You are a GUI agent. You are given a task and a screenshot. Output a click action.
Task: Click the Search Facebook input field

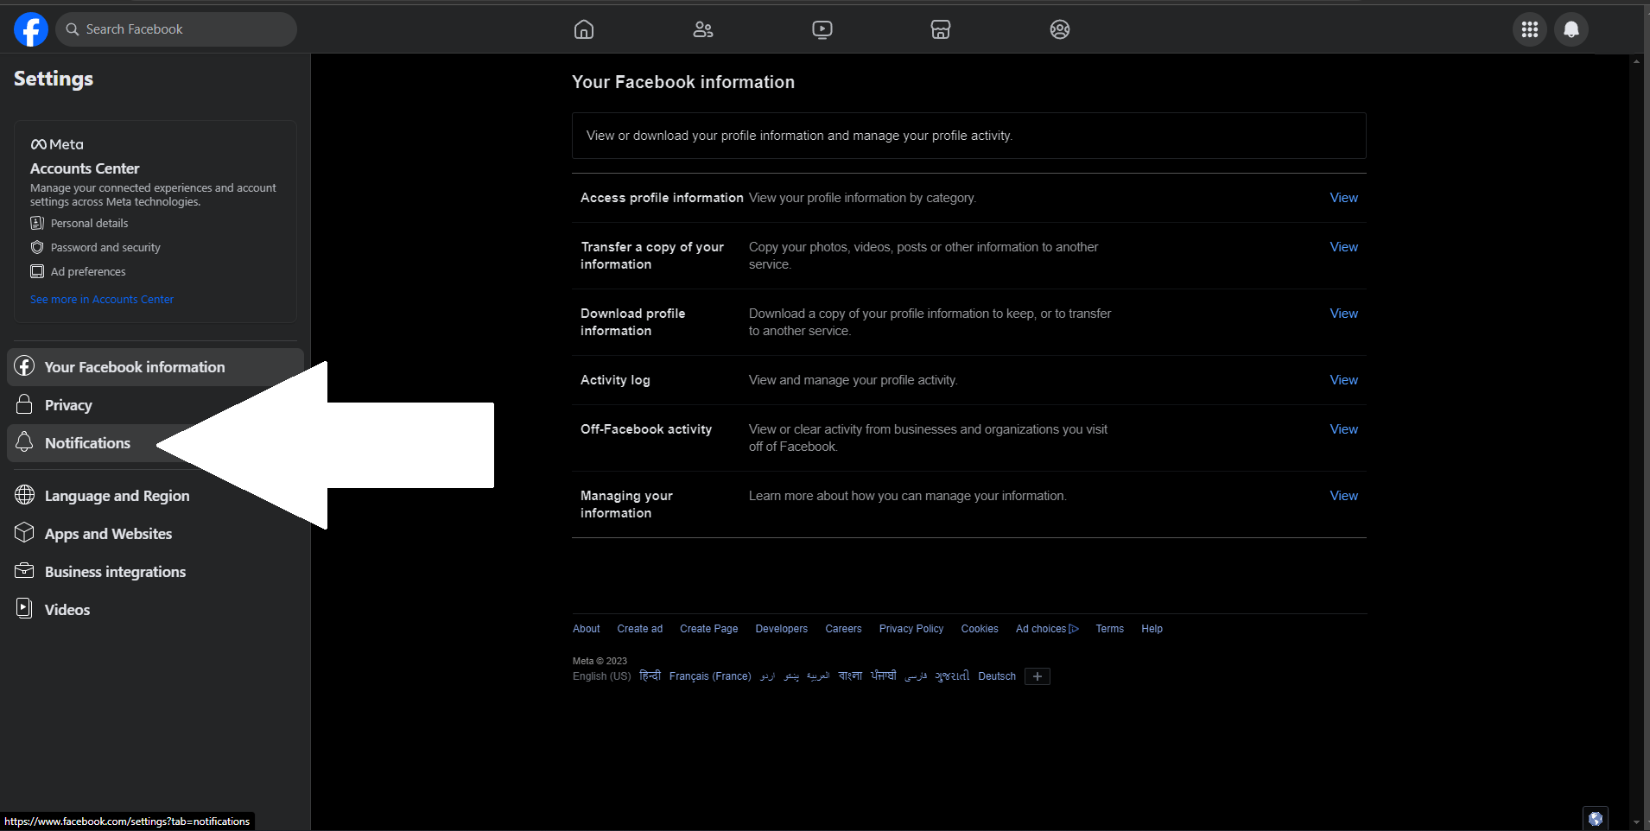[x=175, y=29]
